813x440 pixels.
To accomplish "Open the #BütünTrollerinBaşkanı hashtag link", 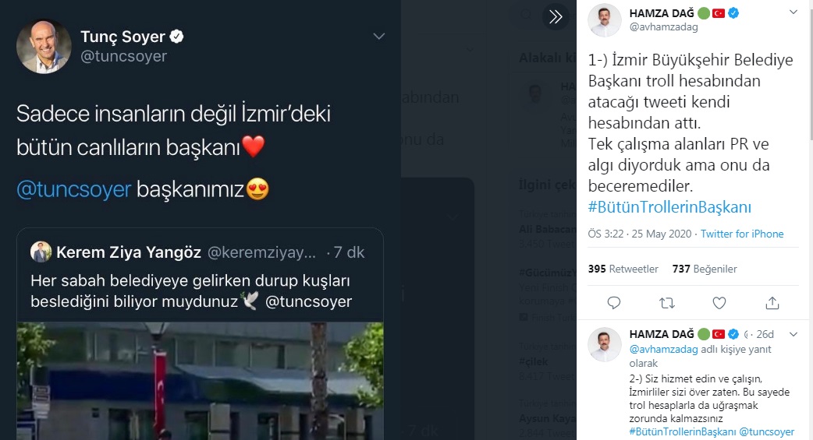I will click(x=669, y=207).
